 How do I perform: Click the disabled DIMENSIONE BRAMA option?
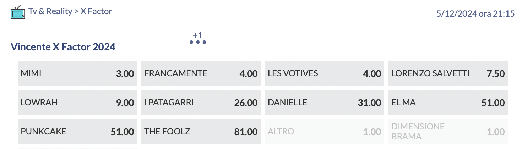pos(448,132)
